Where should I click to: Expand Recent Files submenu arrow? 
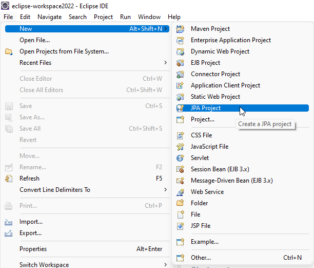[166, 63]
